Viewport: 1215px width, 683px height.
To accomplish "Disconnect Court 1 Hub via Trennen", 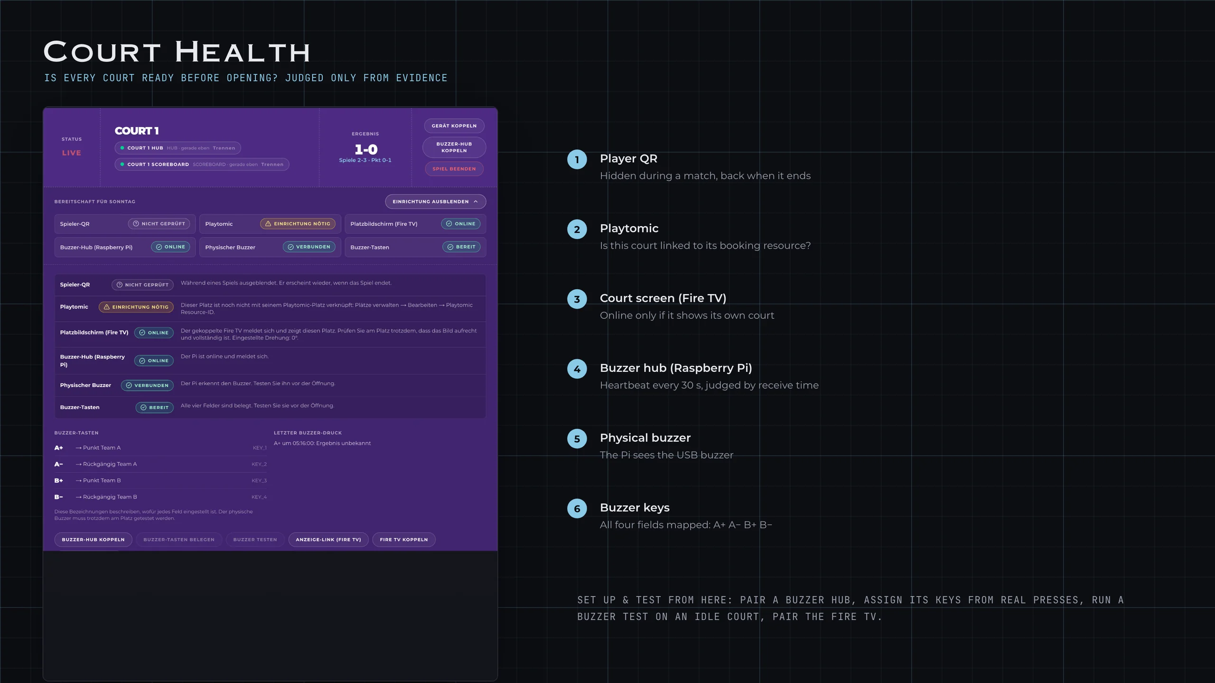I will 224,148.
